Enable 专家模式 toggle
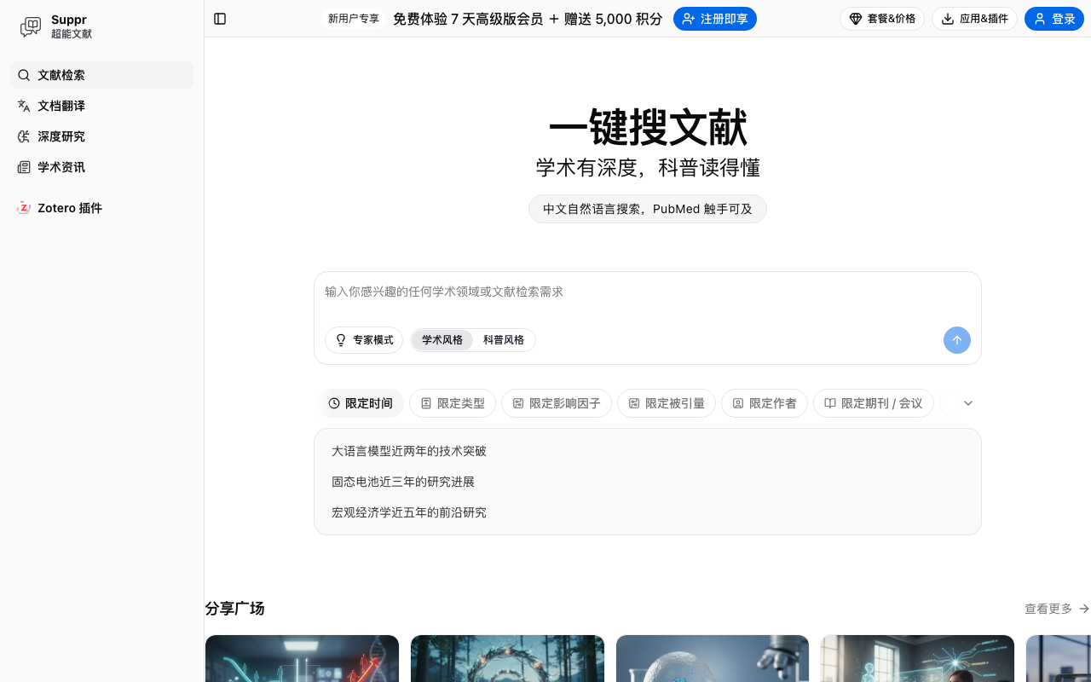This screenshot has width=1091, height=682. [x=364, y=340]
